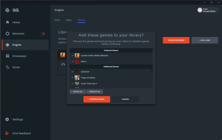The width and height of the screenshot is (222, 140).
Task: Select the Library tab
Action: coord(82,20)
